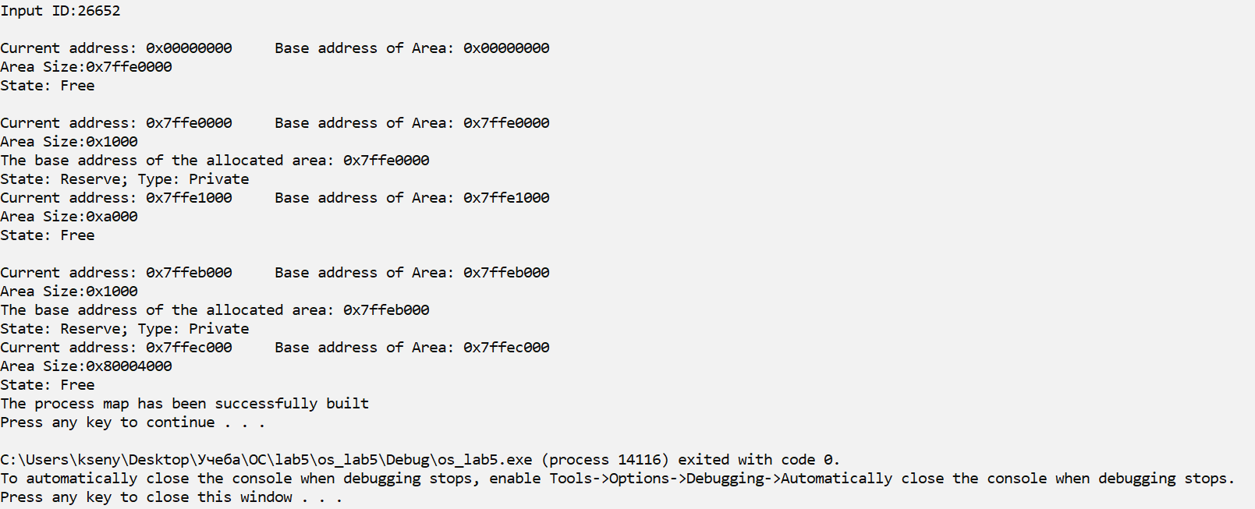Click the first 'State: Free' line

click(48, 86)
